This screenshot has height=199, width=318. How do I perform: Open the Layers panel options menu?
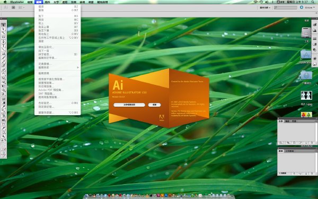click(316, 151)
